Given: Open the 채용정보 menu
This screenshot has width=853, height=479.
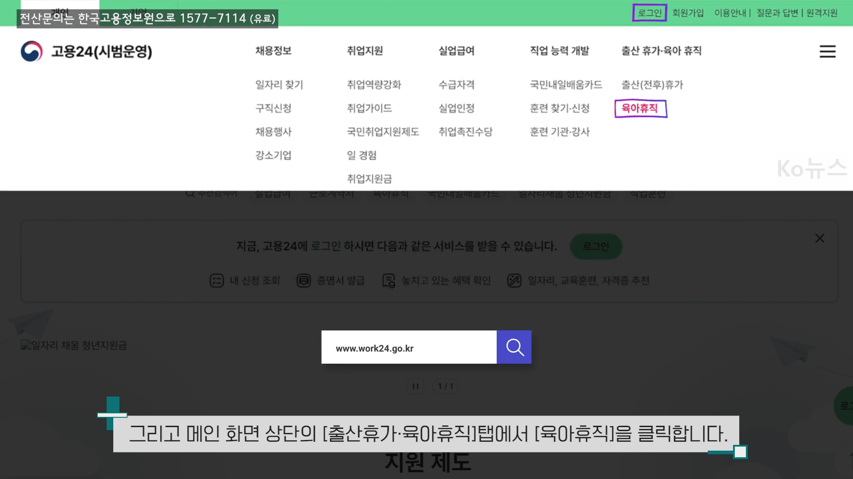Looking at the screenshot, I should [x=273, y=51].
